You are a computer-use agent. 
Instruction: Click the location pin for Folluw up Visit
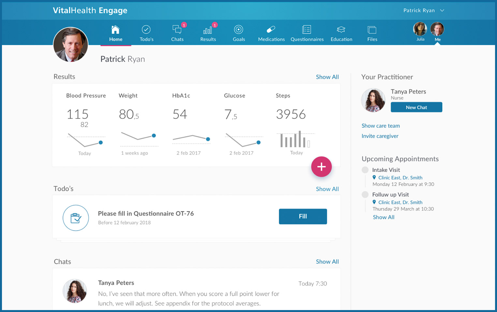[x=374, y=202]
